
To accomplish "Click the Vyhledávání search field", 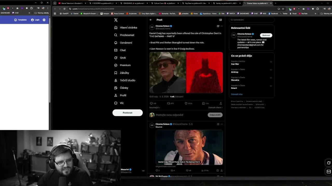I will [252, 20].
